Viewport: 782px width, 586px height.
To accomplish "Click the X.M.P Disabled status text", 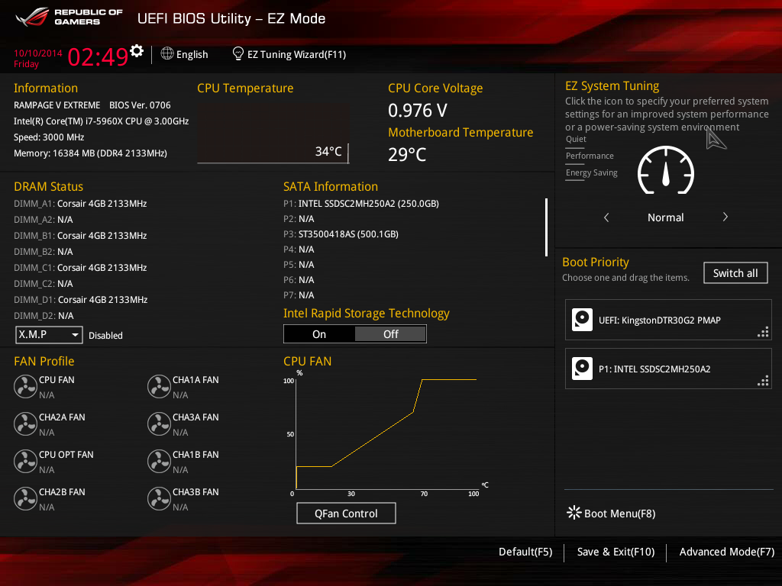I will (x=105, y=336).
